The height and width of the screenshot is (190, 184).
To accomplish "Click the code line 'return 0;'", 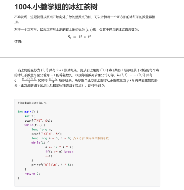I will point(32,174).
